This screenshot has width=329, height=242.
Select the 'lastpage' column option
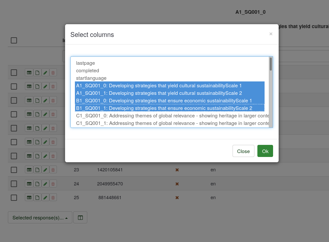pos(85,63)
